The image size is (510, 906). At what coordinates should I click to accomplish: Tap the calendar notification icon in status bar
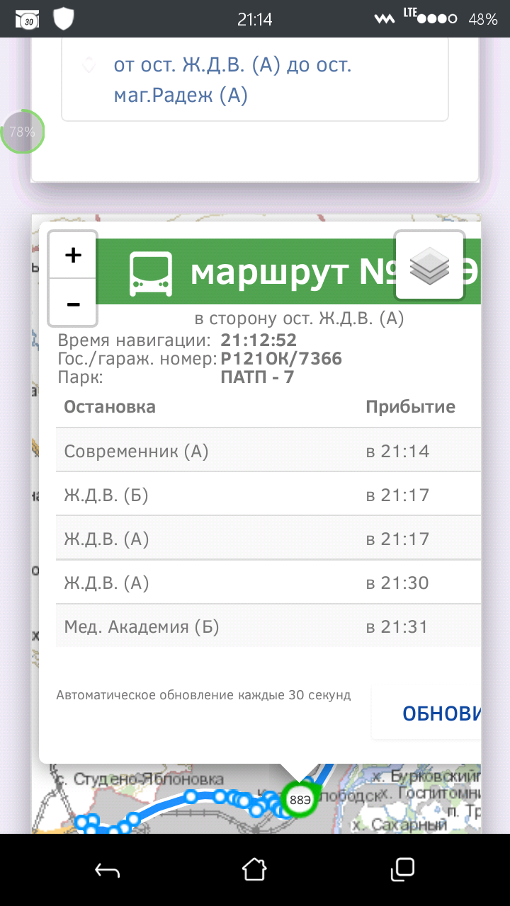coord(28,19)
